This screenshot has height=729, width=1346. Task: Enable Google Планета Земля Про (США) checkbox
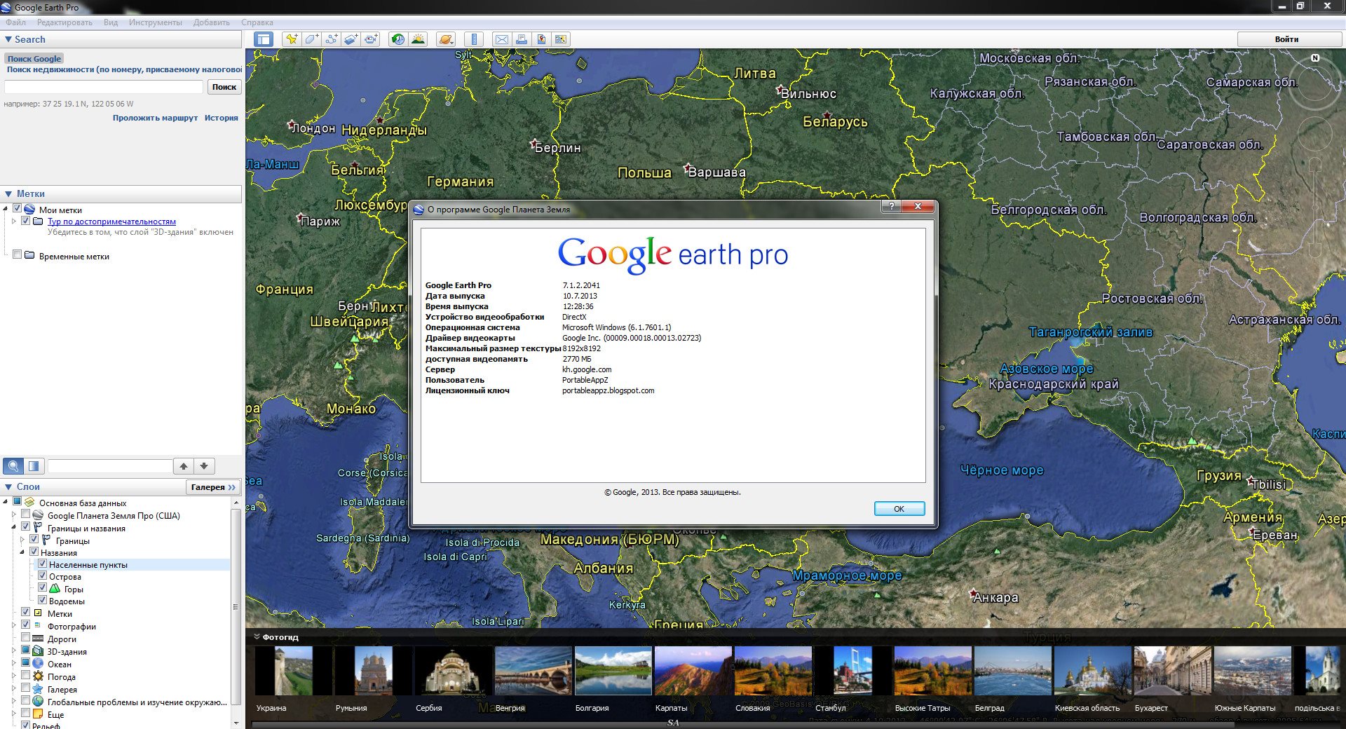click(x=26, y=515)
